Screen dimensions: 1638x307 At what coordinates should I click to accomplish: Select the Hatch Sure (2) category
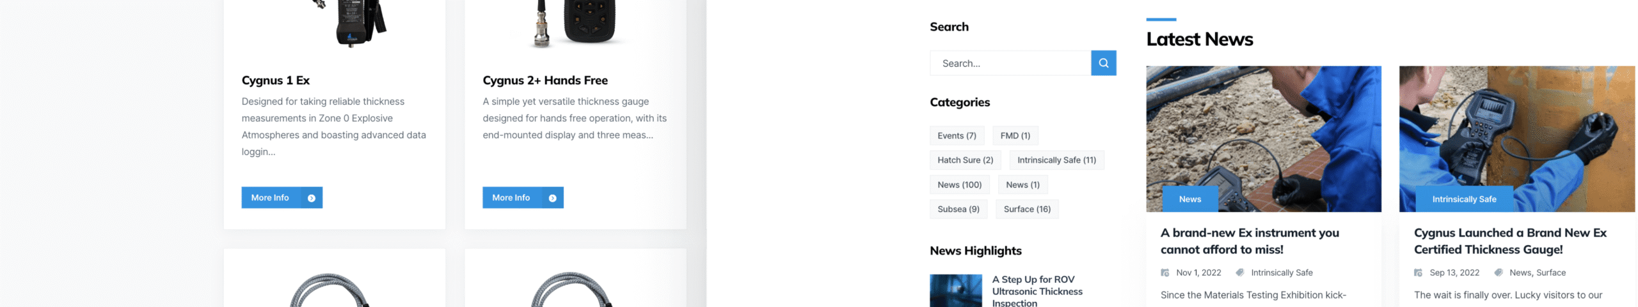(x=965, y=160)
